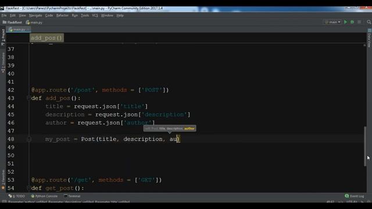Open the File menu
372x209 pixels.
(4, 16)
